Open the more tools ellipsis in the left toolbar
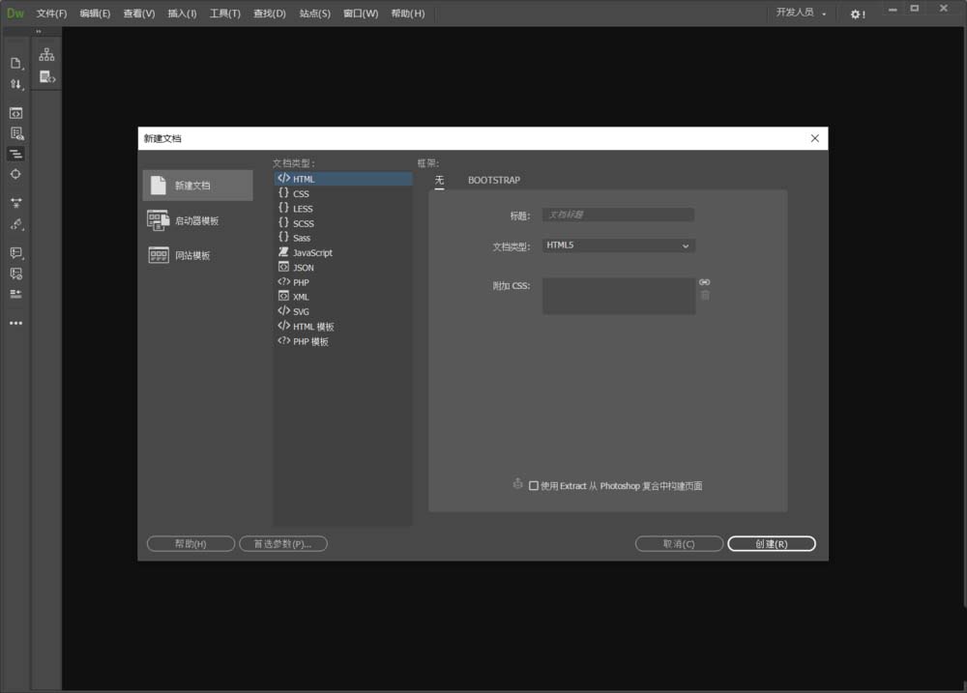The image size is (967, 693). click(x=16, y=323)
